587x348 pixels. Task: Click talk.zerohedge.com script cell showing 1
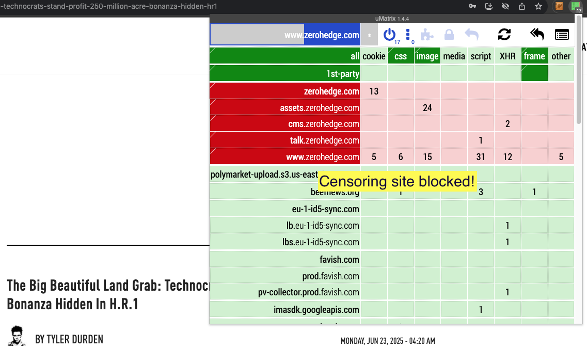click(x=481, y=140)
